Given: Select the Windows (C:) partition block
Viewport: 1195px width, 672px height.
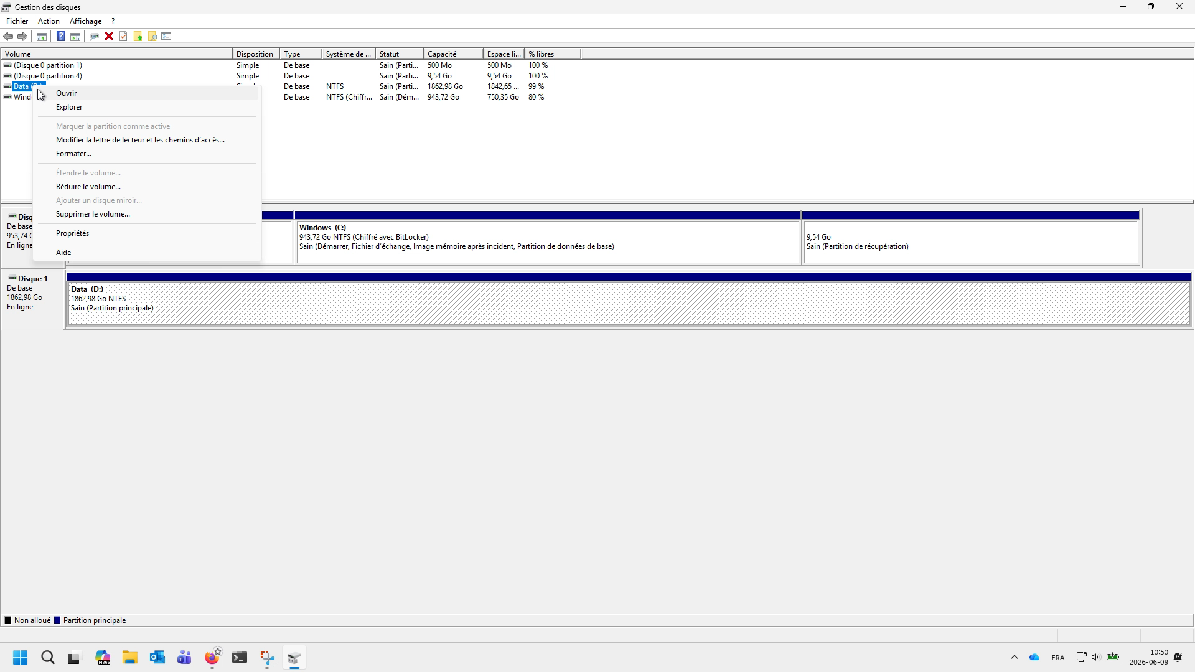Looking at the screenshot, I should click(548, 238).
